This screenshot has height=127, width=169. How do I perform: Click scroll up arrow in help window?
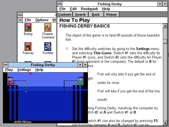point(165,26)
